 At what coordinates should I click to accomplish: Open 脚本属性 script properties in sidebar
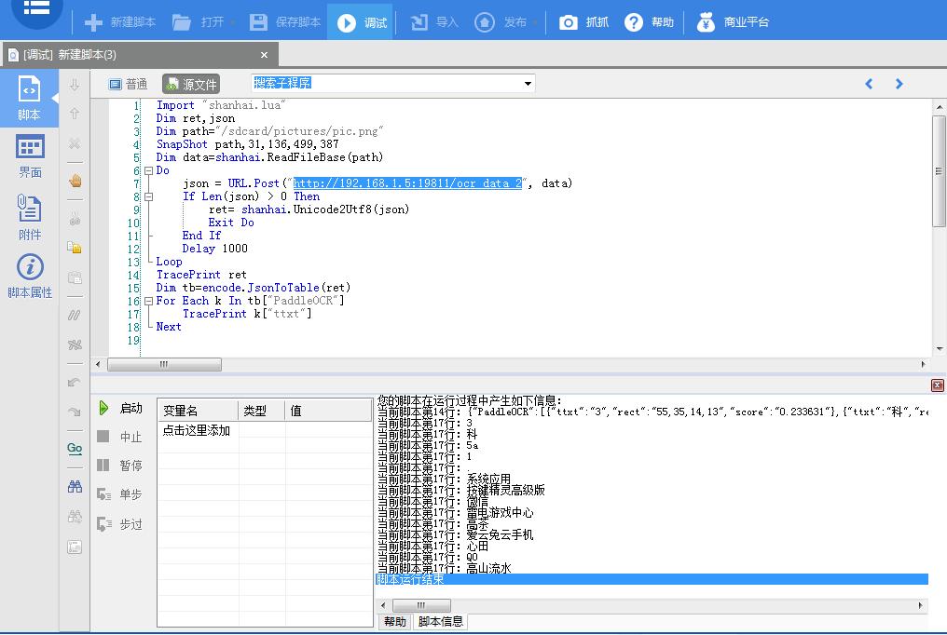30,277
